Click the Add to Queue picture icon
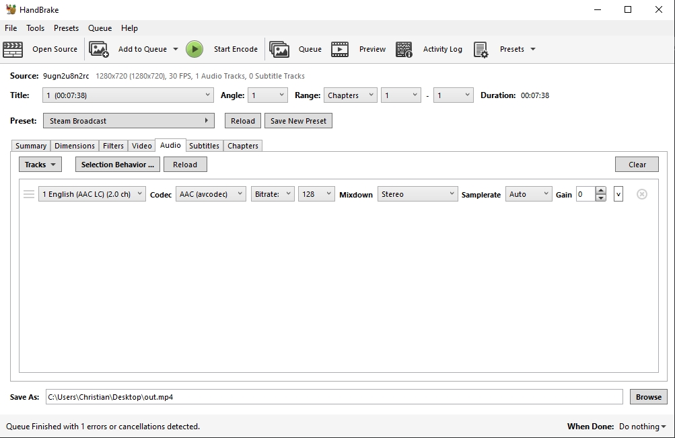 98,50
